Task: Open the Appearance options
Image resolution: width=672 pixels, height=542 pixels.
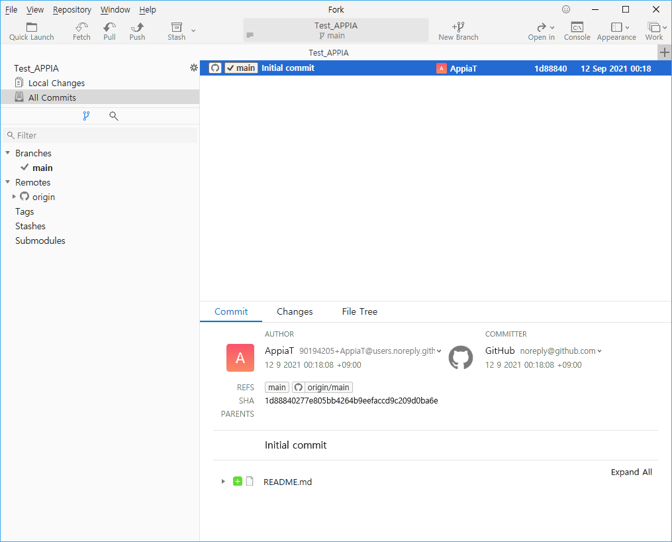Action: [x=616, y=32]
